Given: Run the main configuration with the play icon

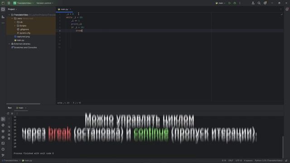Looking at the screenshot, I should pos(230,3).
